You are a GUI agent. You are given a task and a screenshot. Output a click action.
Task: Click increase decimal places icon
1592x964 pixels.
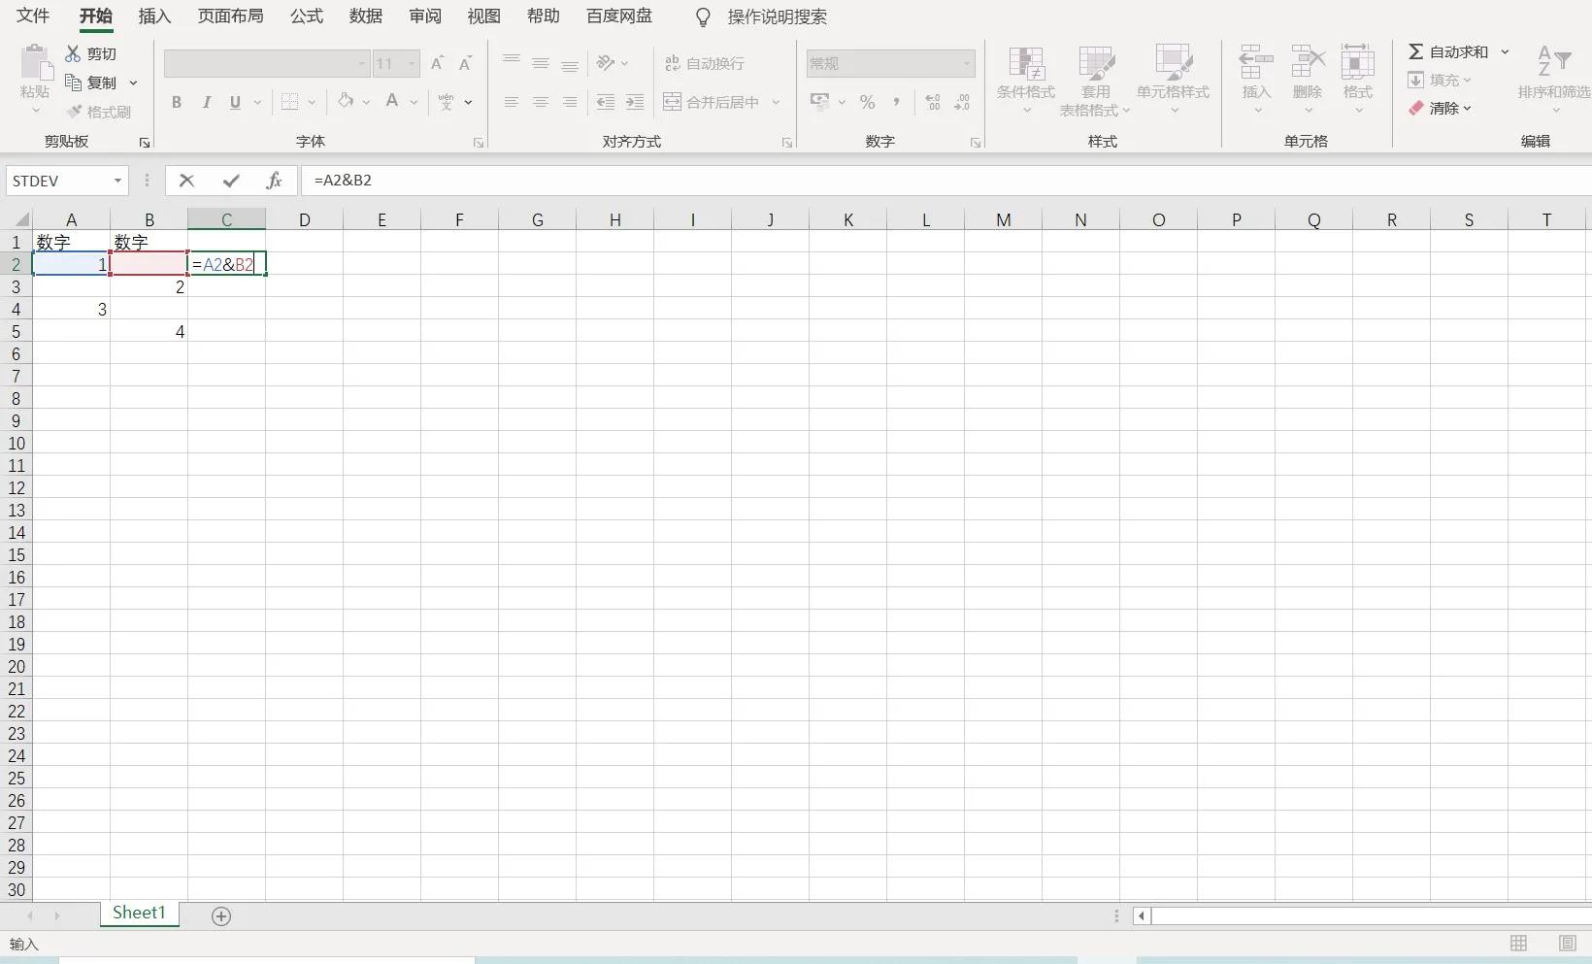(933, 101)
